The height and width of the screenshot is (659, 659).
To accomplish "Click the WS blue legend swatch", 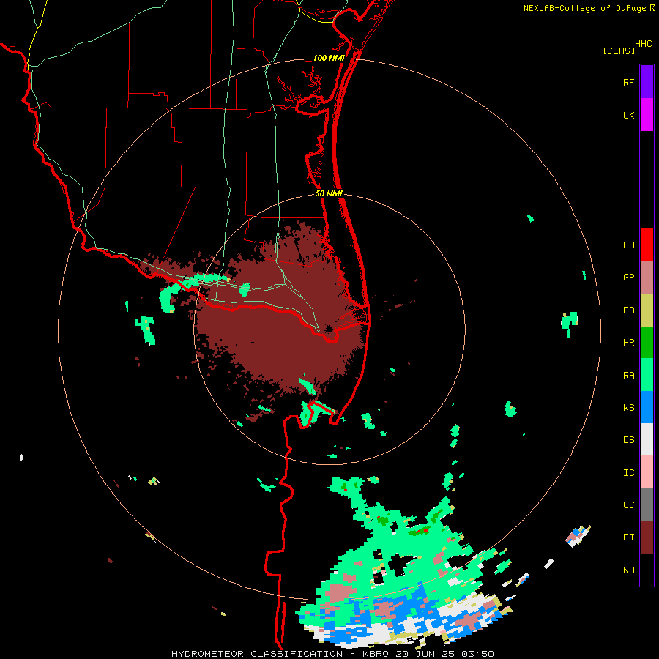I will click(x=647, y=407).
